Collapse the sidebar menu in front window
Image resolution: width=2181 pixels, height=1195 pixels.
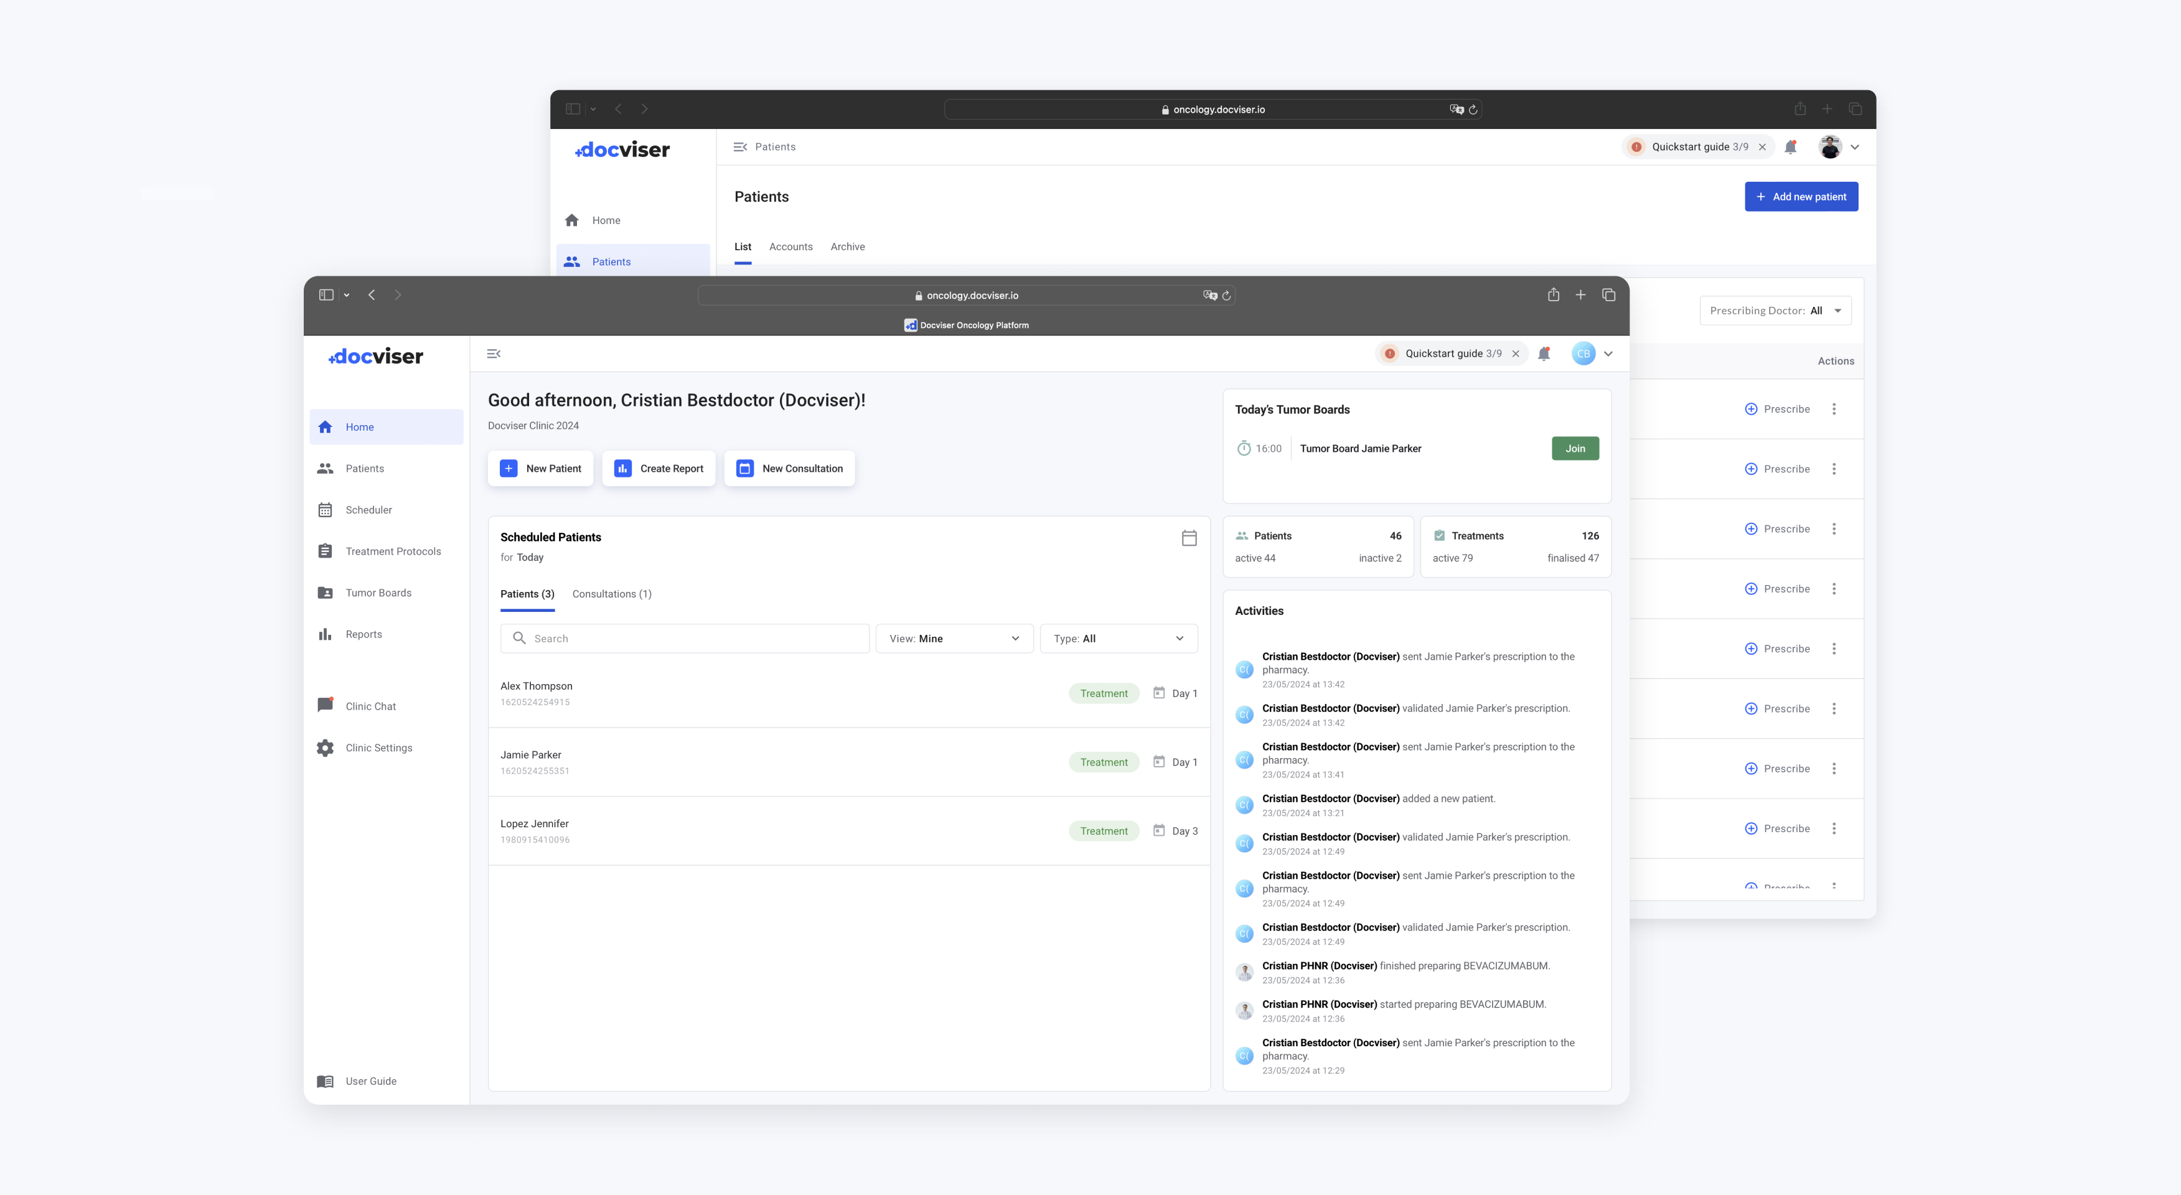point(494,354)
